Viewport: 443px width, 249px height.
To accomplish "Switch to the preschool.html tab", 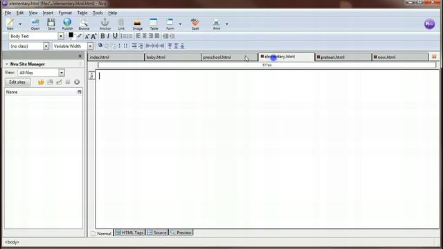I will pos(229,57).
